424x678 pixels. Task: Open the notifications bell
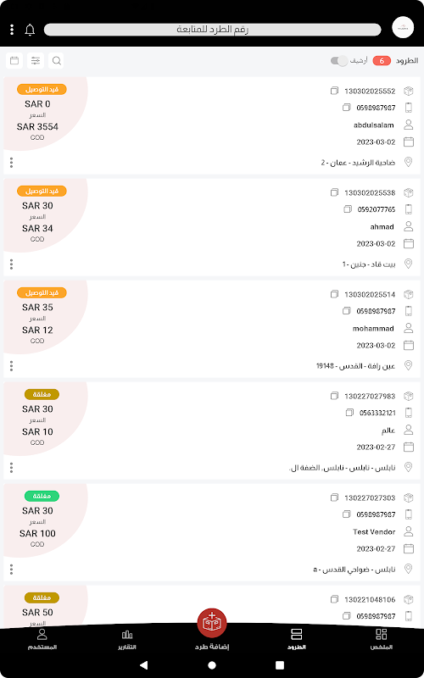coord(30,30)
